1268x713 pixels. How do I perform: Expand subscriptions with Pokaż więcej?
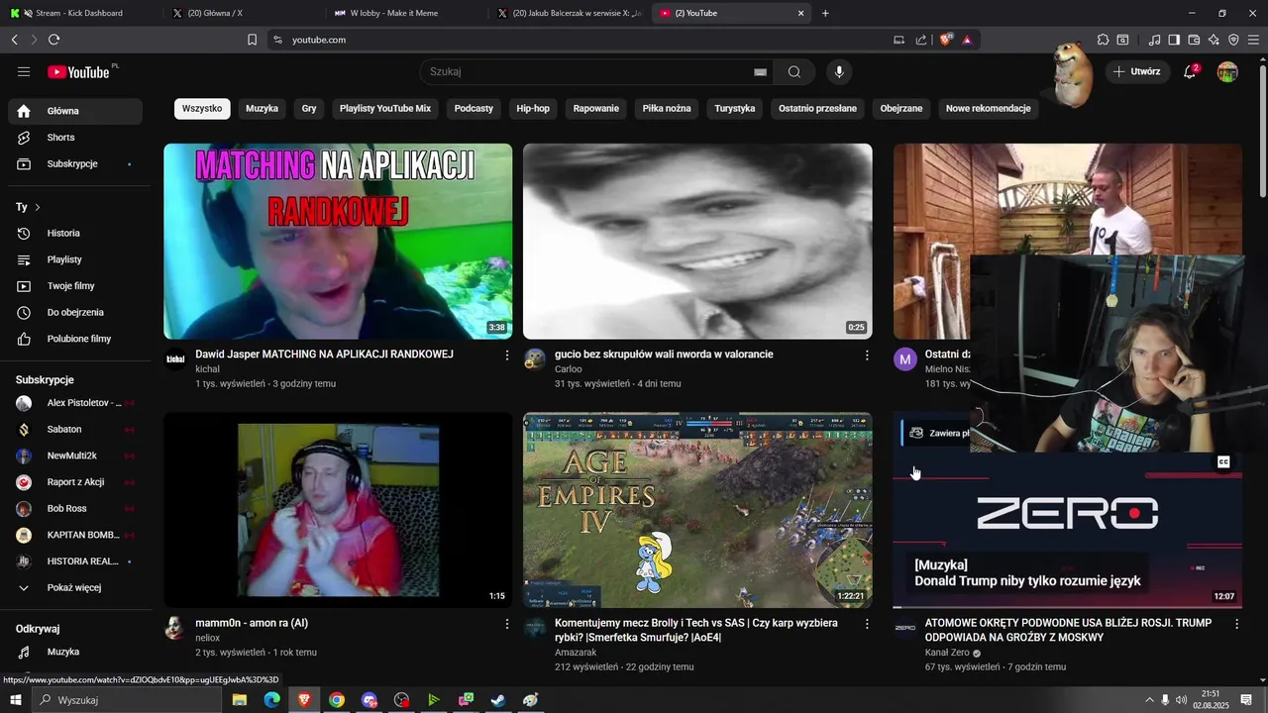click(75, 587)
